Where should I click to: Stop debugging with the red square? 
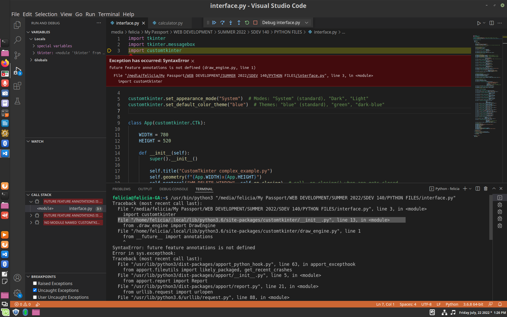pos(255,23)
